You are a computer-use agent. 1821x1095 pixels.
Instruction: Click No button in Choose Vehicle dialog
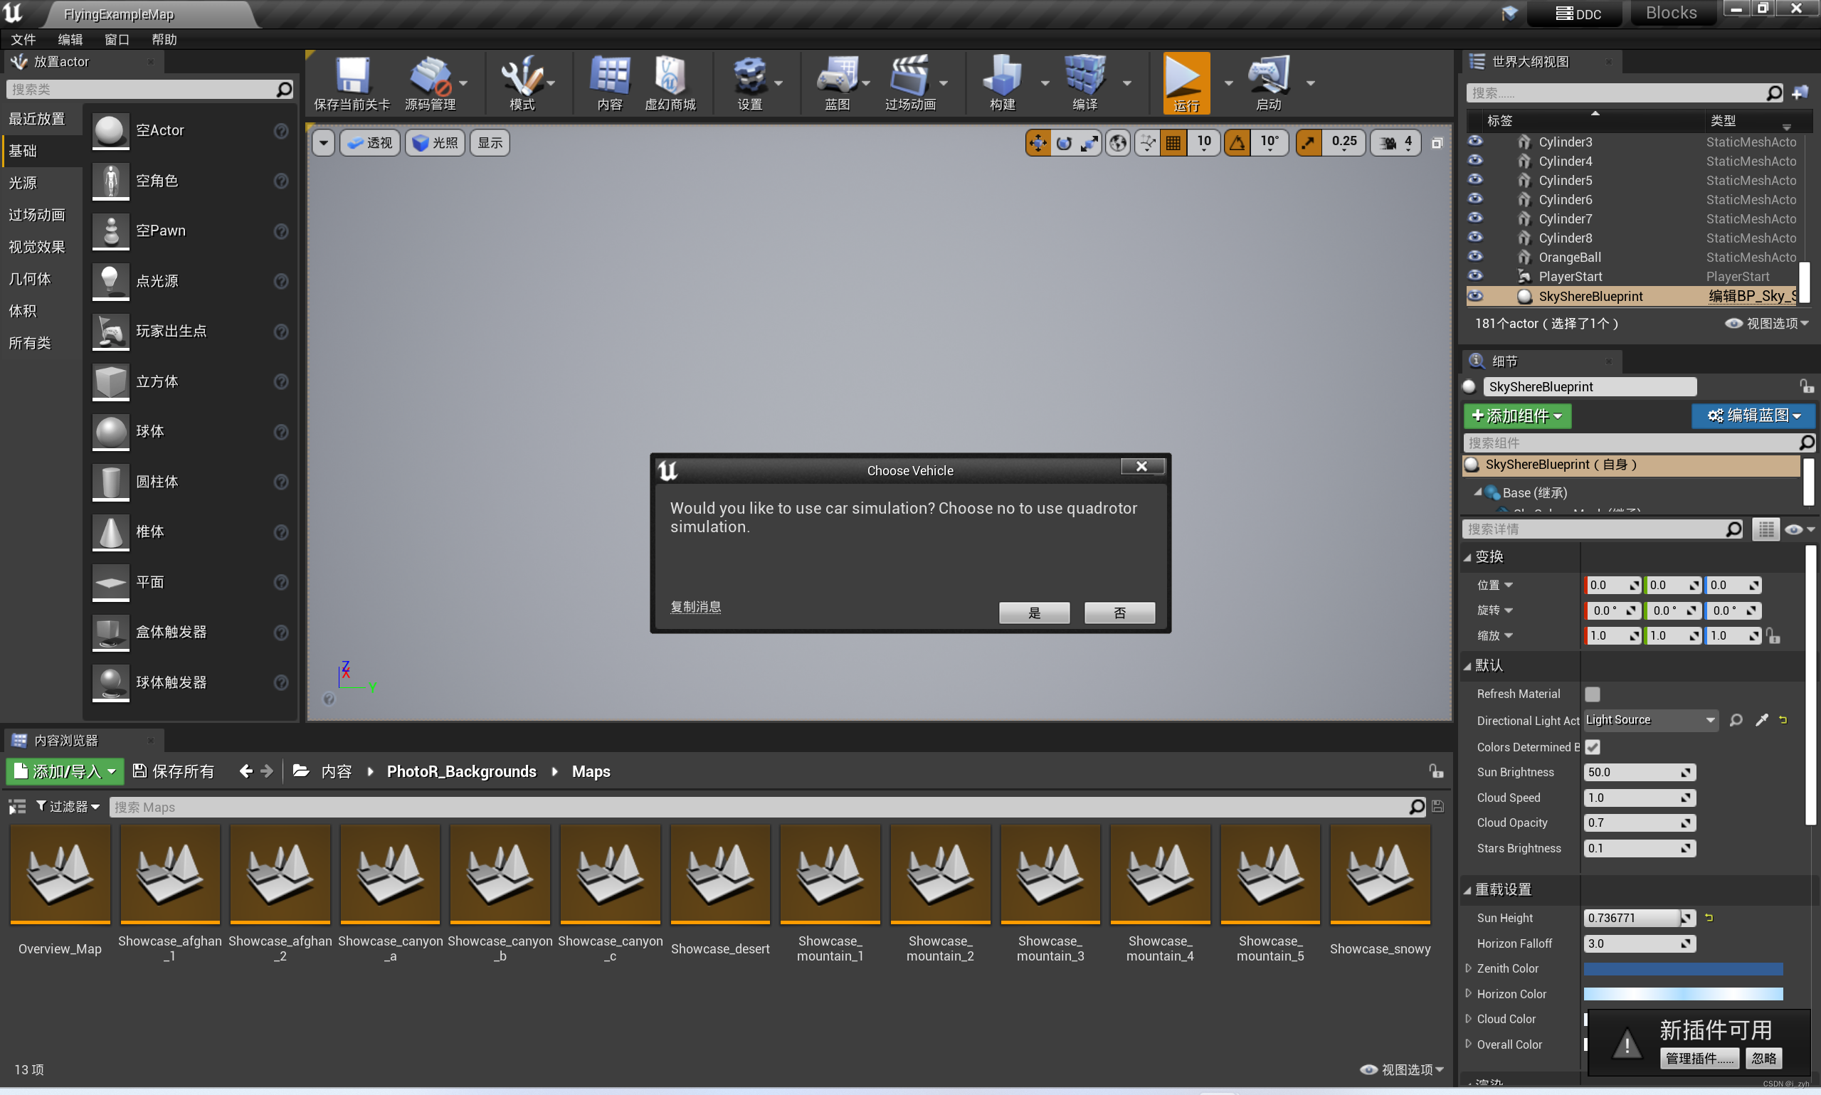coord(1119,613)
